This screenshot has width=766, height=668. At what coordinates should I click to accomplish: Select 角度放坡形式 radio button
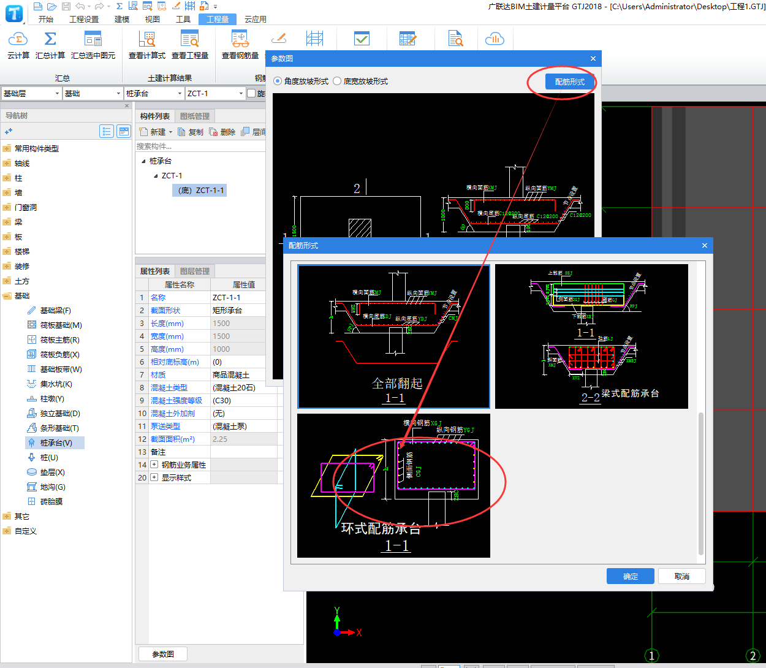tap(278, 81)
